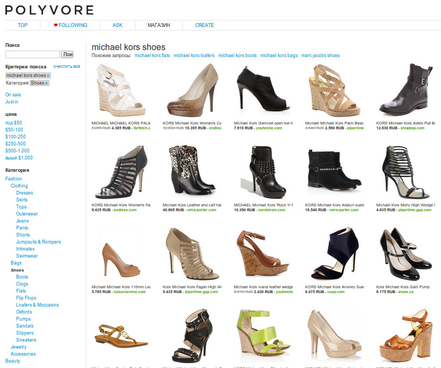Filter by the $100-250 price range
The height and width of the screenshot is (368, 441).
(x=16, y=137)
